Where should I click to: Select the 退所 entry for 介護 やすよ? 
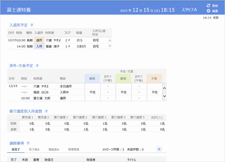pyautogui.click(x=39, y=40)
